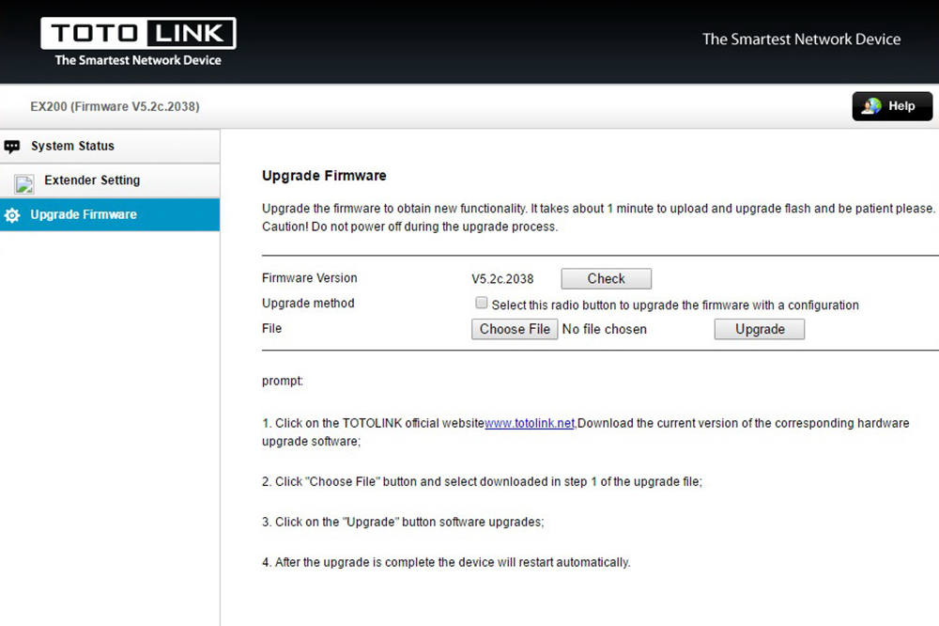Click the EX200 firmware device label
The image size is (939, 626).
point(115,107)
